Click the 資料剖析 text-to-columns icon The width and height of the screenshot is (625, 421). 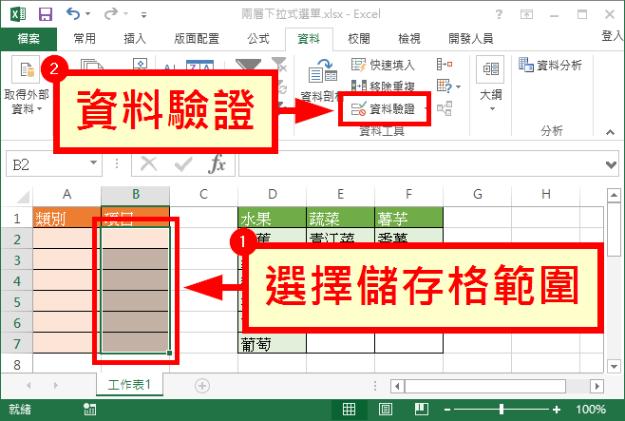pyautogui.click(x=323, y=72)
